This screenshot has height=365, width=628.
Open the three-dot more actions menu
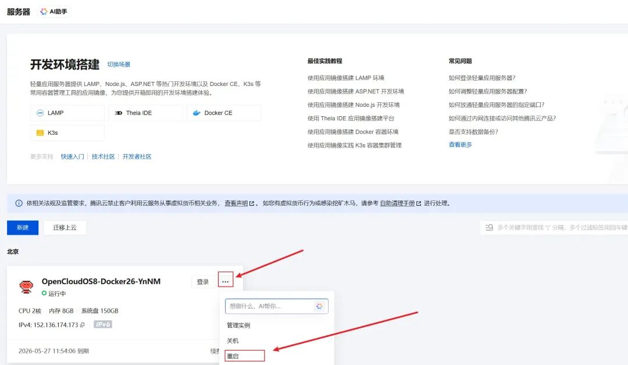(226, 282)
